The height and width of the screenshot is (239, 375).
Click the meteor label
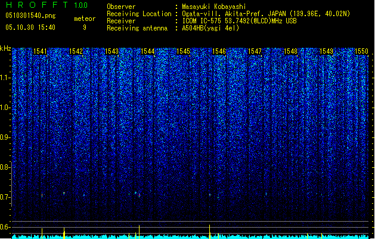click(85, 19)
